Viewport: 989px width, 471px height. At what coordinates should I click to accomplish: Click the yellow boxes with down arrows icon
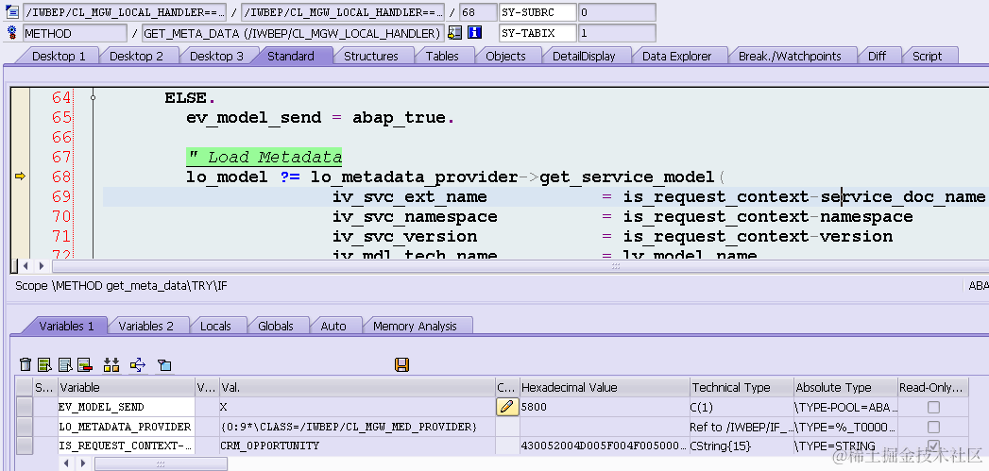click(x=111, y=364)
